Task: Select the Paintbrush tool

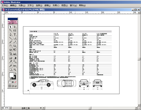Action: coord(10,42)
